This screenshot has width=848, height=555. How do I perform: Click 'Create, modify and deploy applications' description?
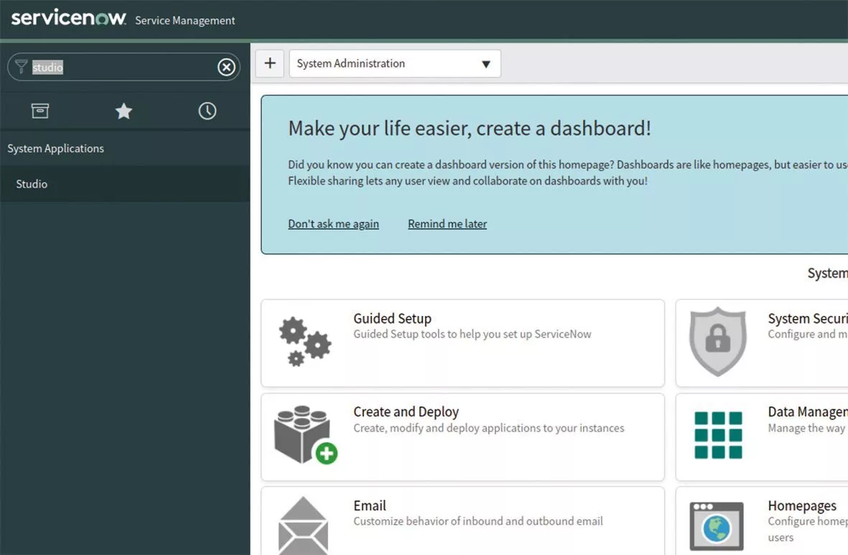coord(489,428)
